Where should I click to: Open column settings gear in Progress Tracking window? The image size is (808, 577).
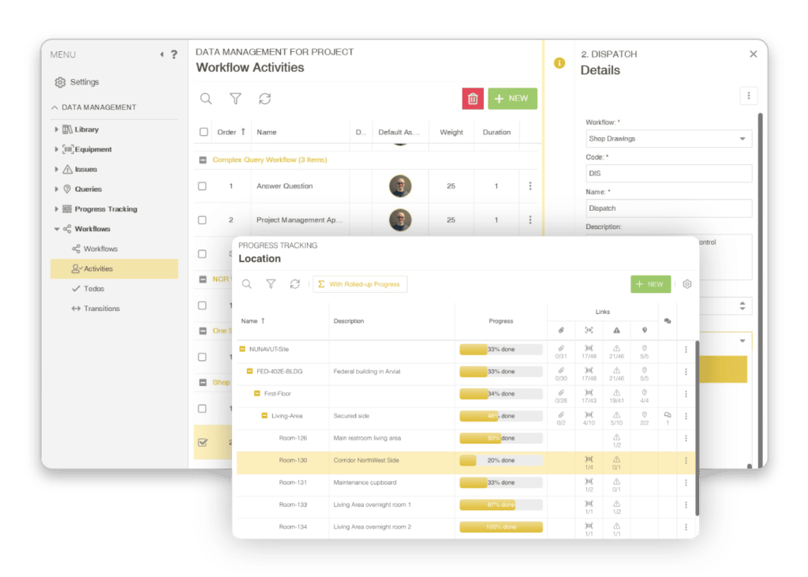point(686,284)
